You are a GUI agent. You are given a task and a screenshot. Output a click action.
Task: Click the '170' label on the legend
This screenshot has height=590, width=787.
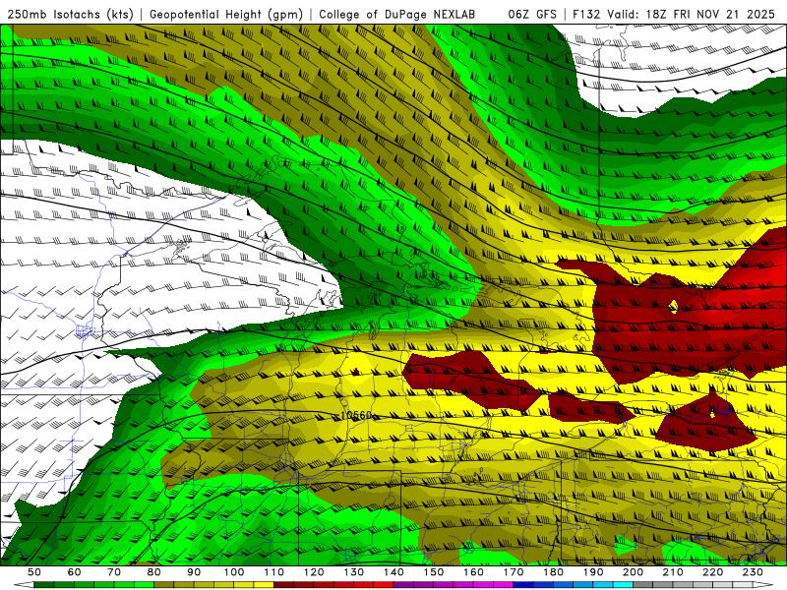coord(514,572)
